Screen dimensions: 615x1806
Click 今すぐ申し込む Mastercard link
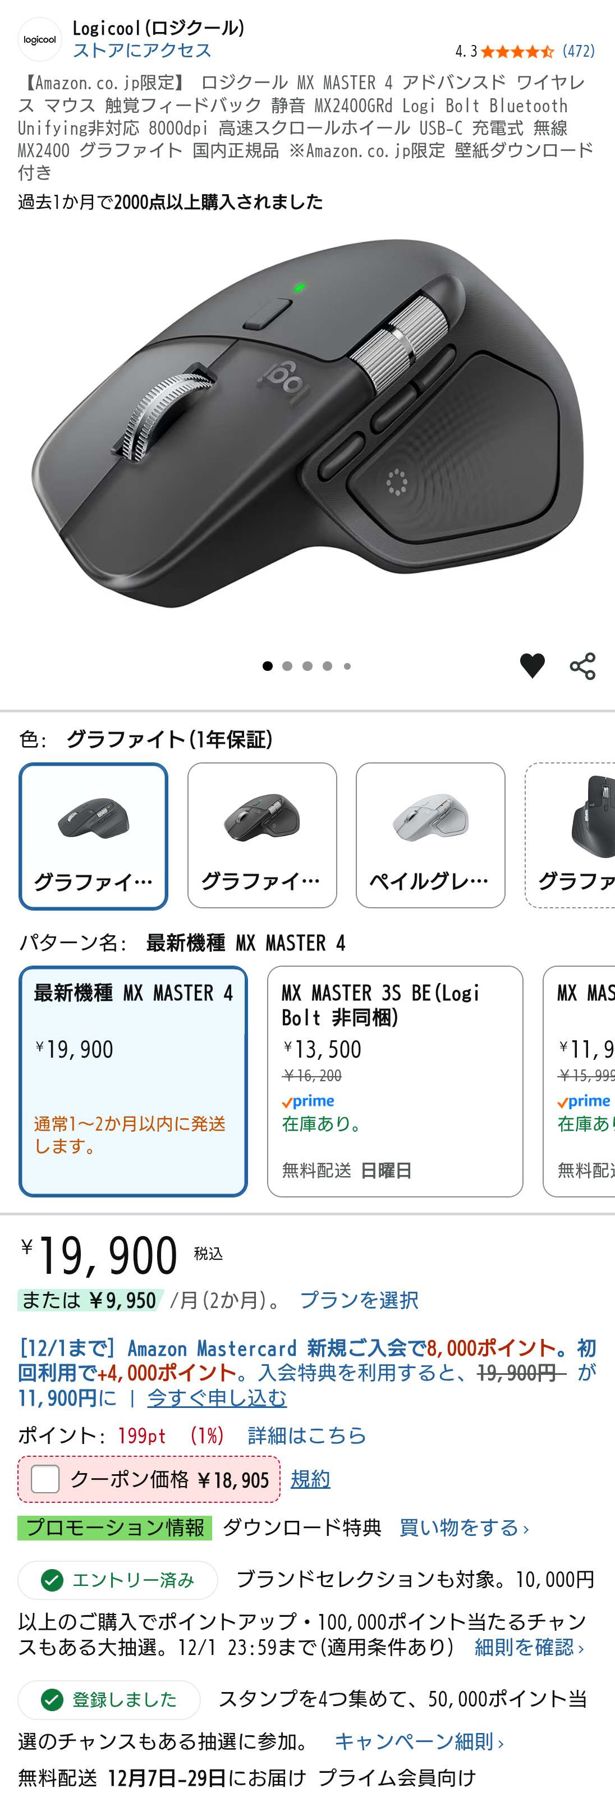pyautogui.click(x=217, y=1398)
